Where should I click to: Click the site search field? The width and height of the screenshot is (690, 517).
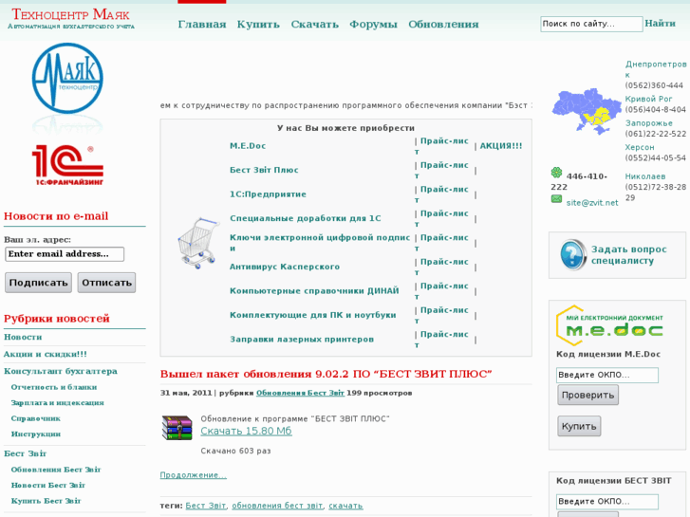click(x=591, y=24)
